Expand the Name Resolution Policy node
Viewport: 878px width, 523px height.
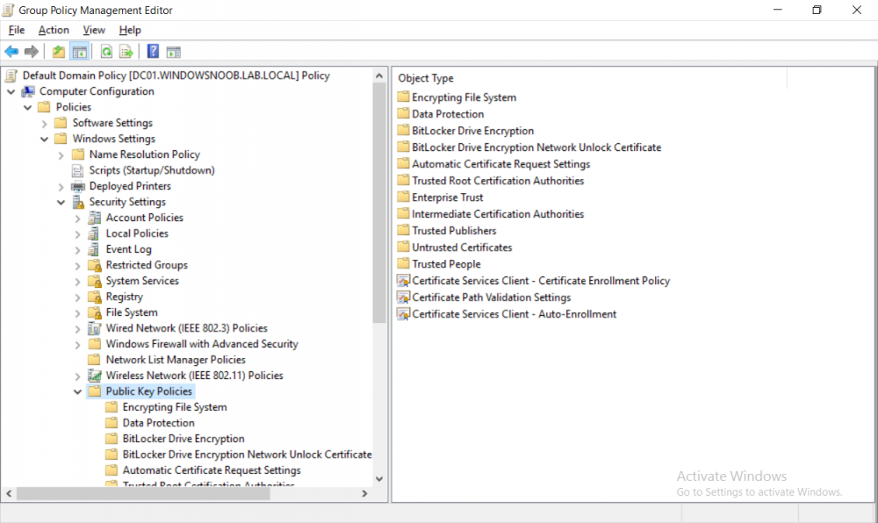61,155
